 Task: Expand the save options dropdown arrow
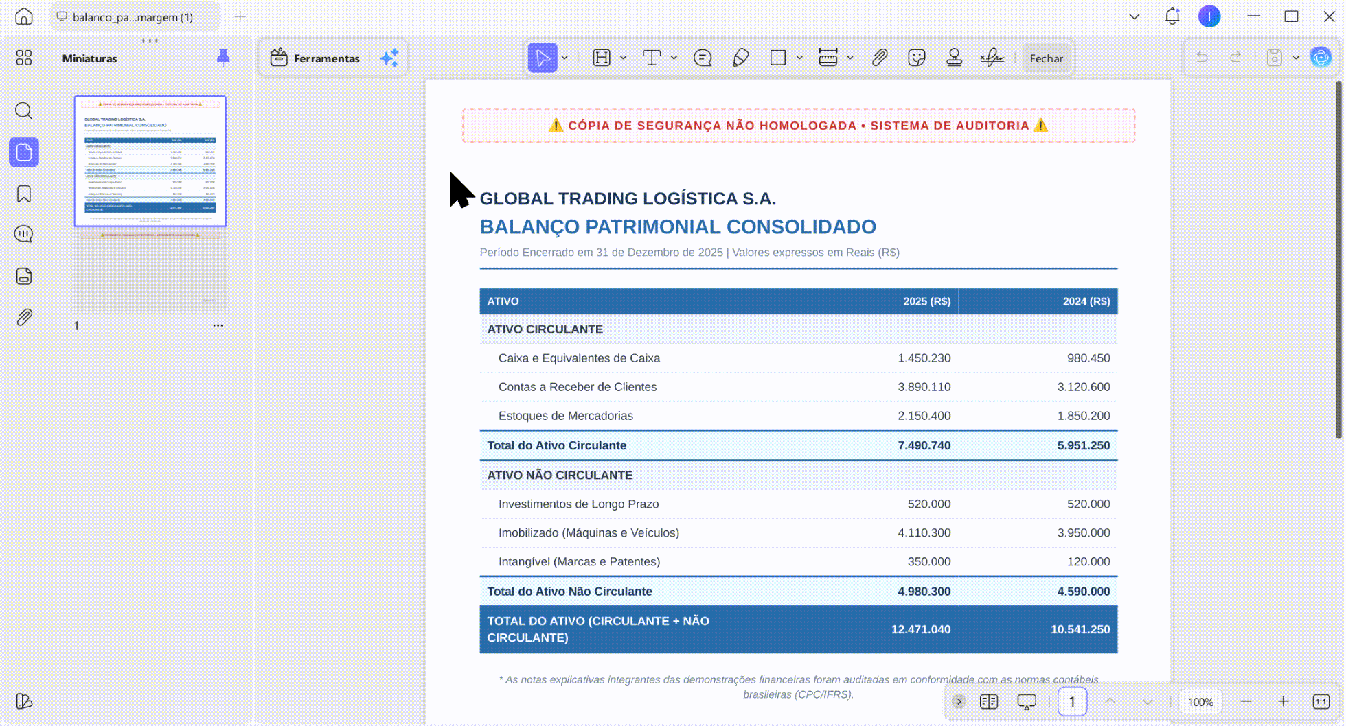pyautogui.click(x=1296, y=58)
